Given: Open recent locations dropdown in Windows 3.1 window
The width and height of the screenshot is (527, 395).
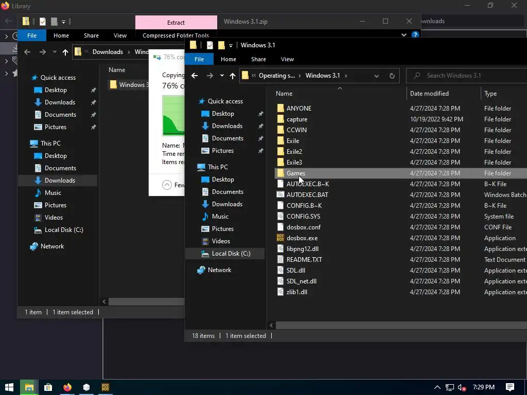Looking at the screenshot, I should [222, 76].
